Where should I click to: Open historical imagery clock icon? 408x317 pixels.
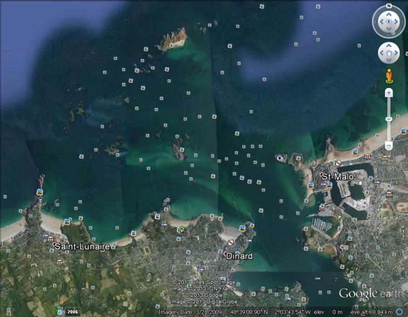[x=59, y=312]
